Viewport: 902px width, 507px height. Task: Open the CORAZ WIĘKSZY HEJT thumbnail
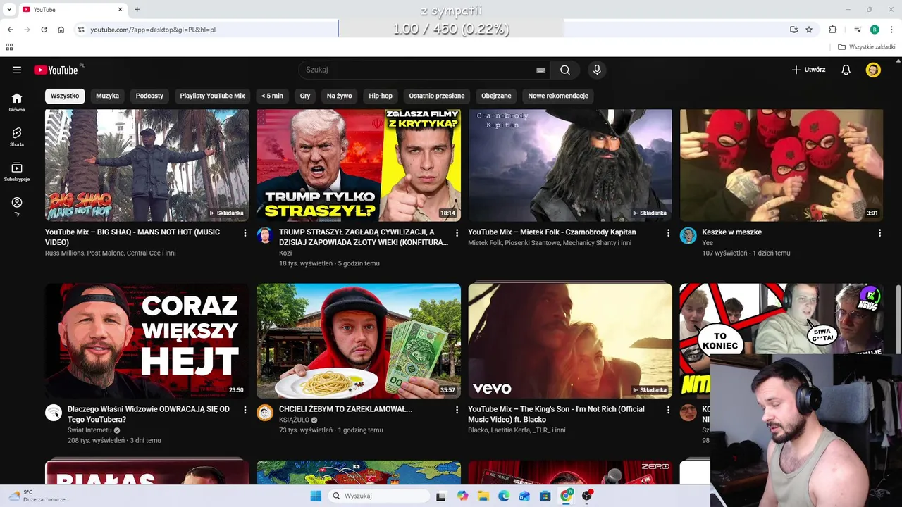click(147, 341)
